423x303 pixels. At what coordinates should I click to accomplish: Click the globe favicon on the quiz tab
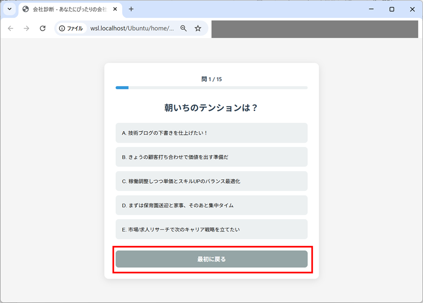[x=26, y=8]
